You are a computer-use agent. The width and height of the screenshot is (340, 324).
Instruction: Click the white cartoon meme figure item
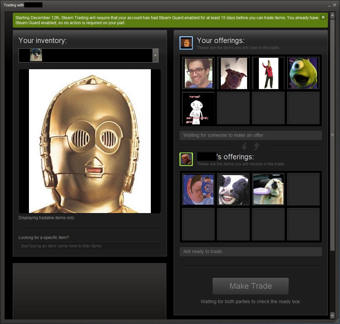click(x=198, y=108)
